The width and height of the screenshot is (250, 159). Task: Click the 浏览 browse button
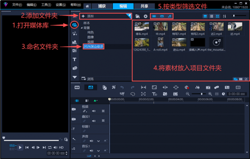click(87, 79)
